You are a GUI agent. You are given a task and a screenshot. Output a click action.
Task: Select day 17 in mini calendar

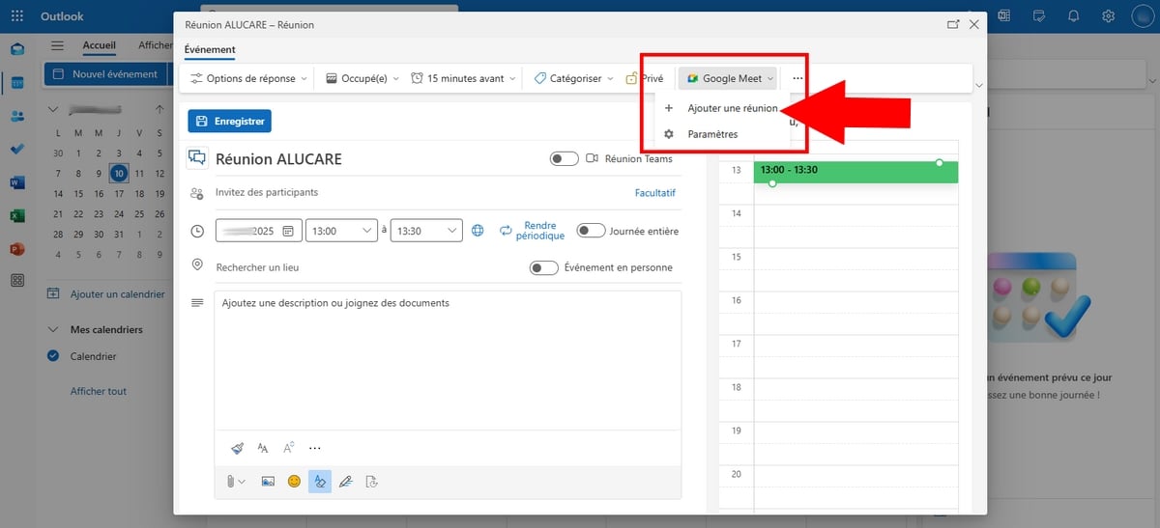tap(118, 194)
